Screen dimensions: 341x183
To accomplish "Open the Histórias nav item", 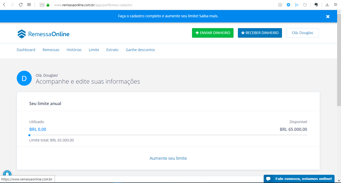I will coord(74,50).
